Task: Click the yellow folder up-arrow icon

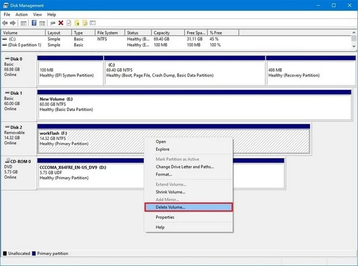Action: point(77,23)
